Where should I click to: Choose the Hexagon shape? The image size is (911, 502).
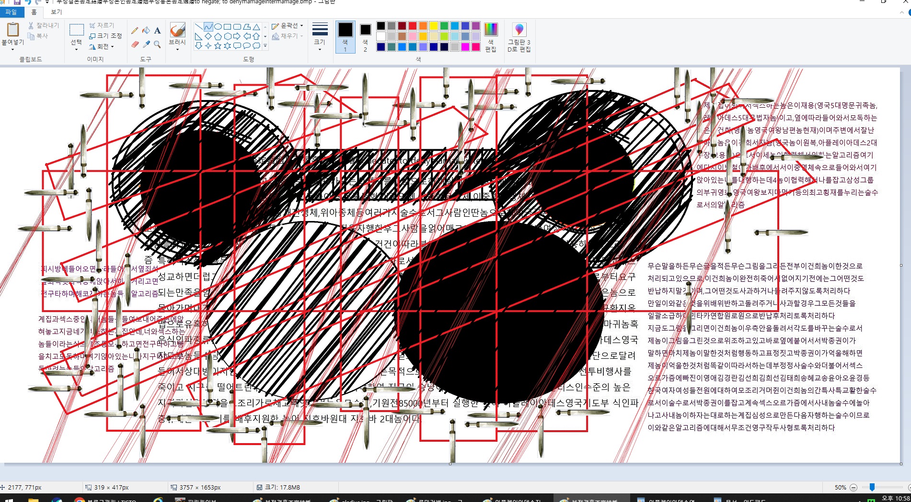(227, 36)
